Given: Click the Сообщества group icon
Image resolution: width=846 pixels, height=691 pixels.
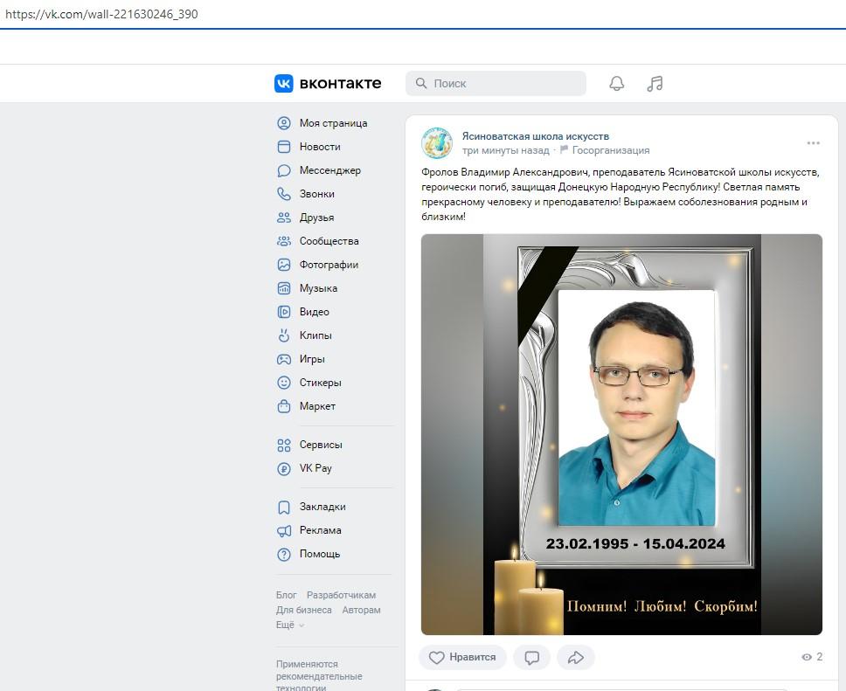Looking at the screenshot, I should (284, 241).
